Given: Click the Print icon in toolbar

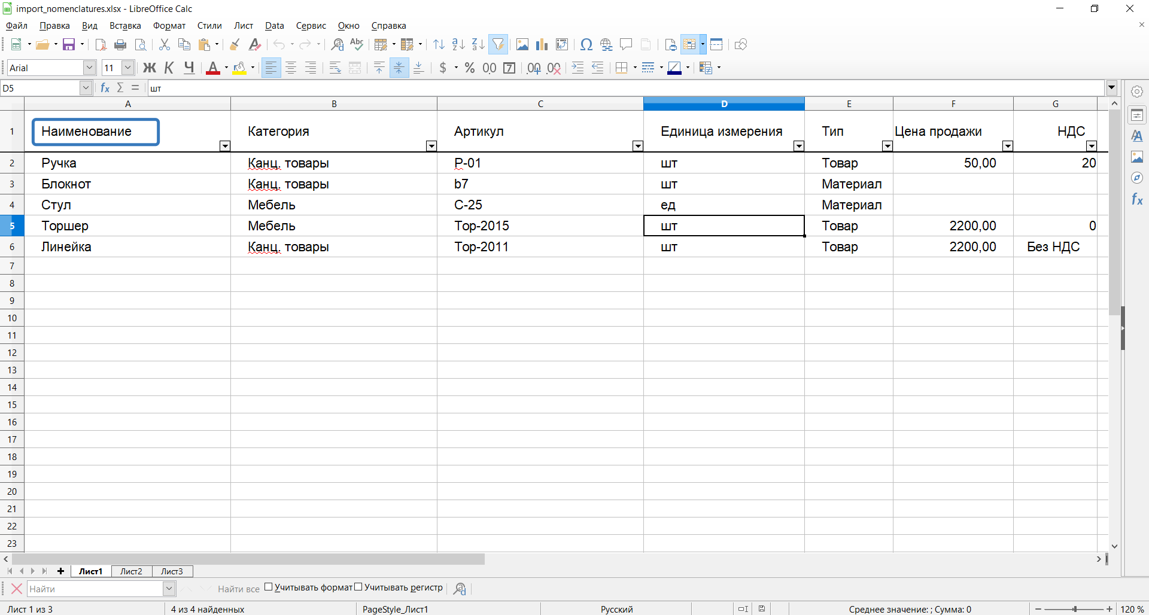Looking at the screenshot, I should 120,45.
